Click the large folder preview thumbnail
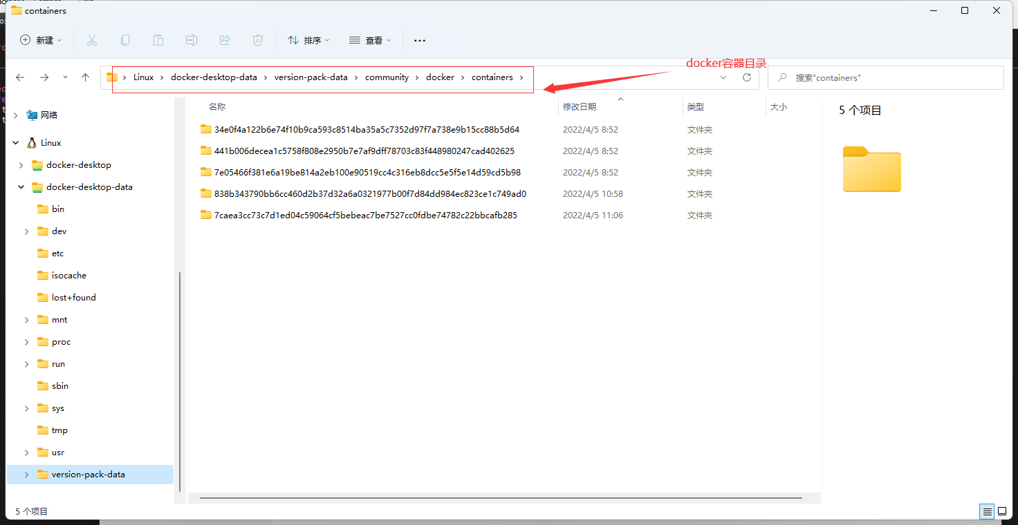Image resolution: width=1018 pixels, height=525 pixels. [x=872, y=169]
